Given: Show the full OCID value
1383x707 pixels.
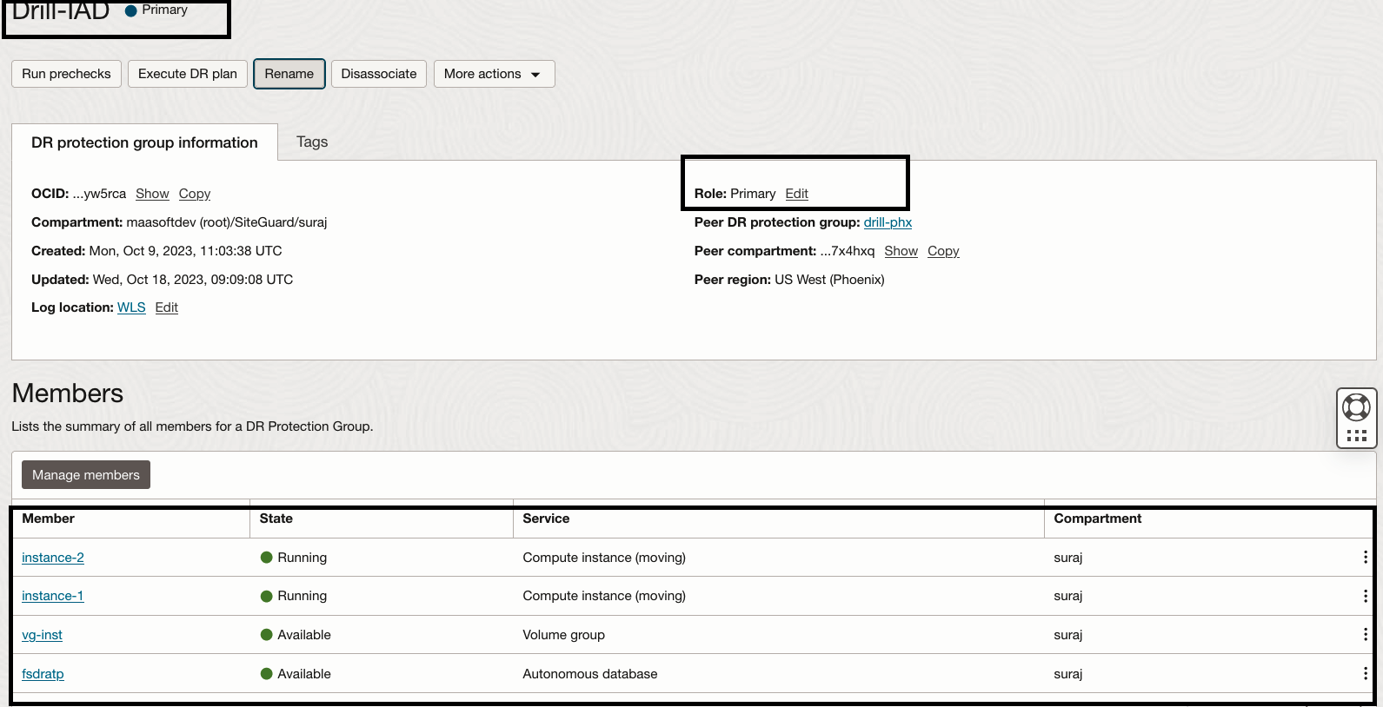Looking at the screenshot, I should click(x=152, y=194).
